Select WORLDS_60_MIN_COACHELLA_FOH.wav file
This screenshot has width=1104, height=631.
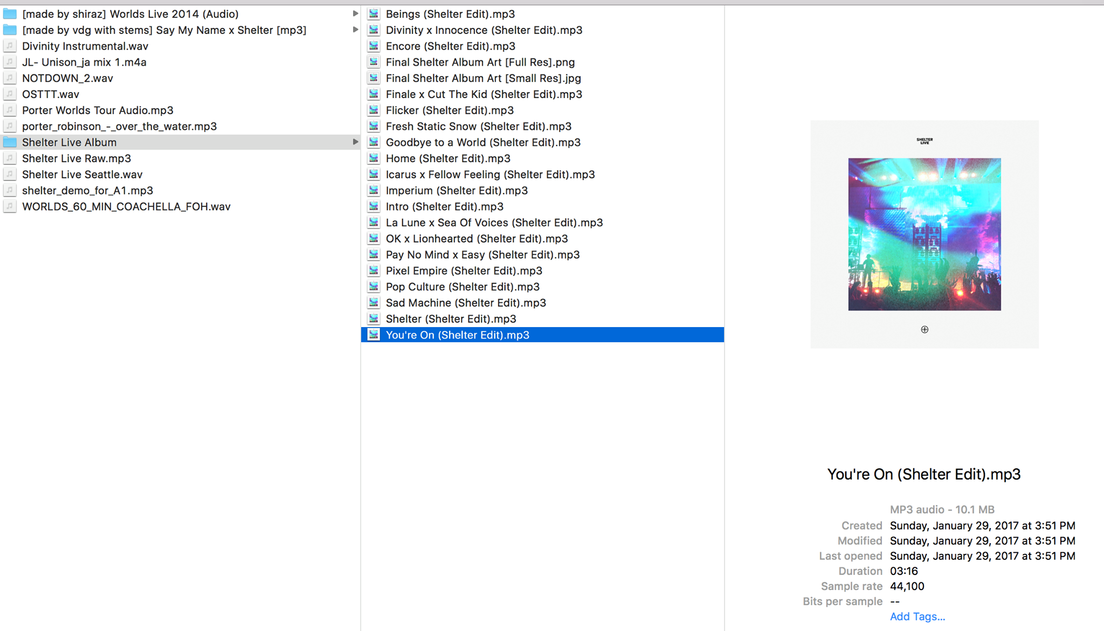coord(126,207)
